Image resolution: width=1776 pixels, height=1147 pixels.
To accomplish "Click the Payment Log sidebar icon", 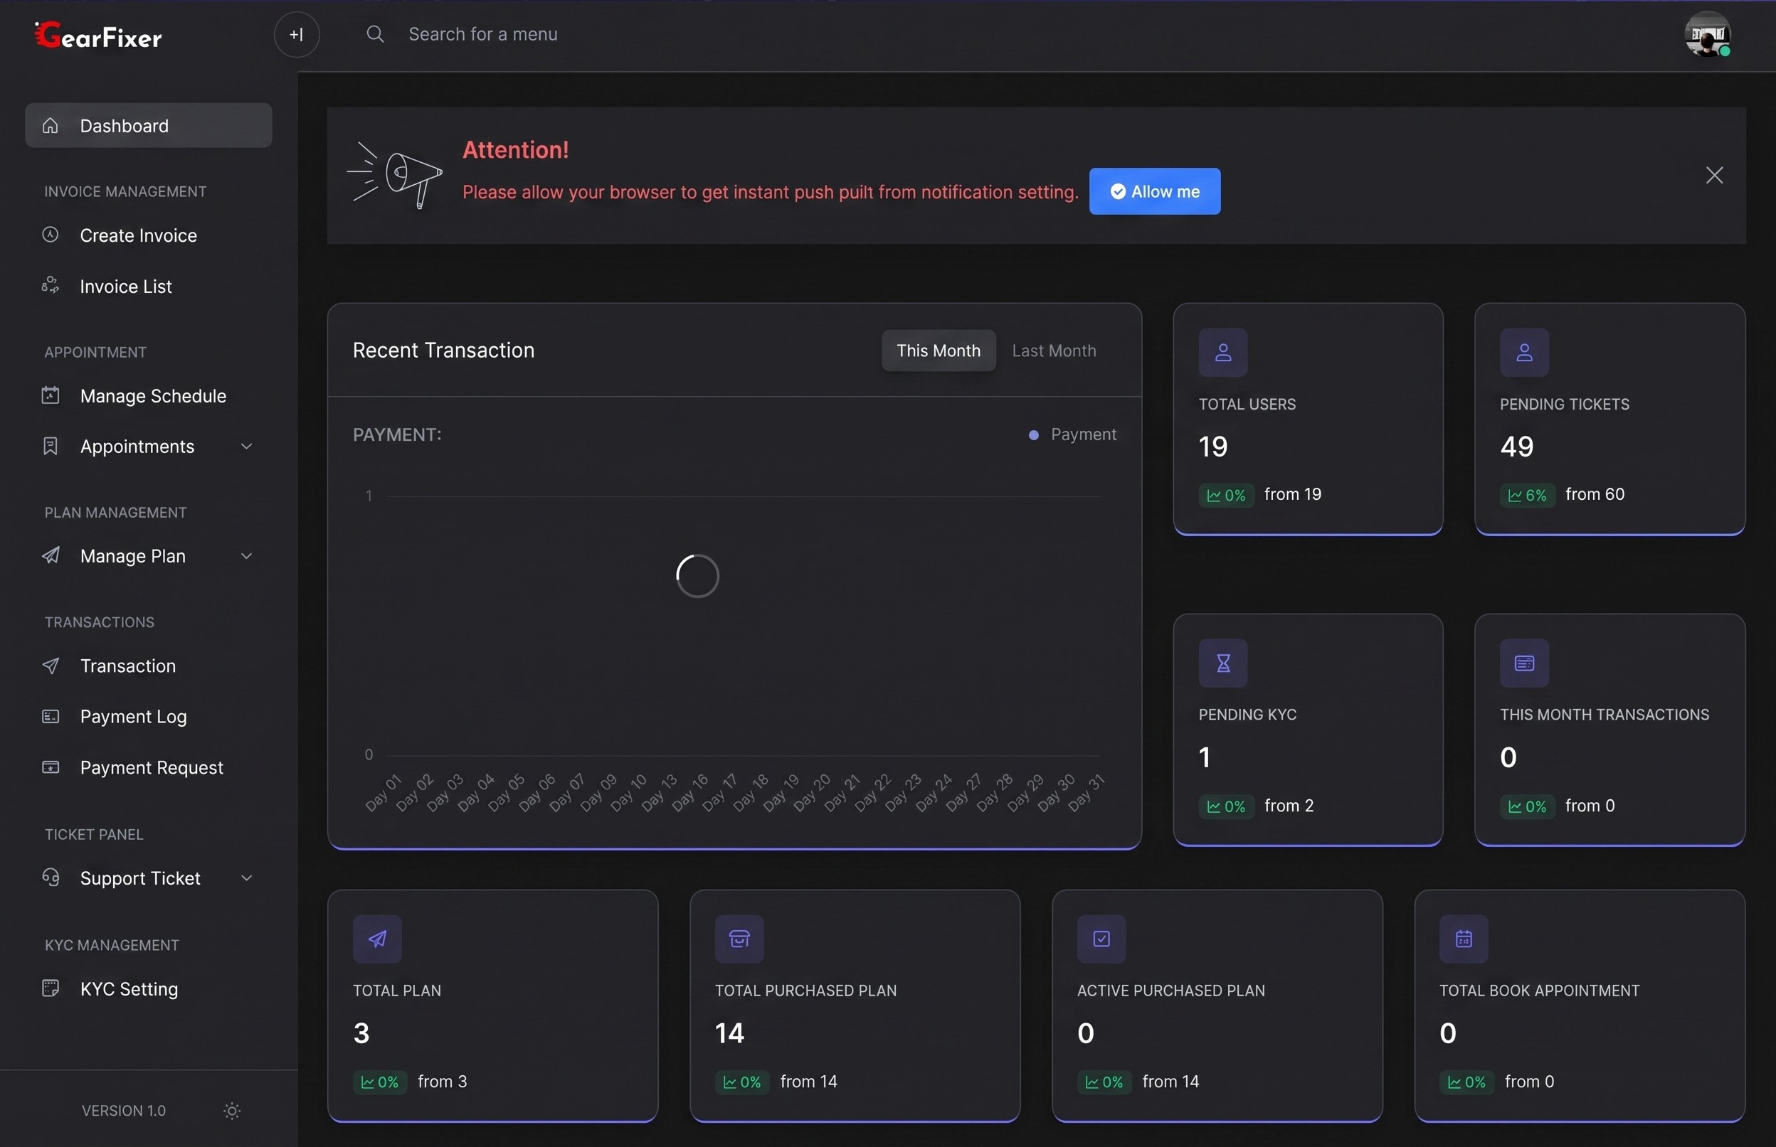I will [x=50, y=717].
